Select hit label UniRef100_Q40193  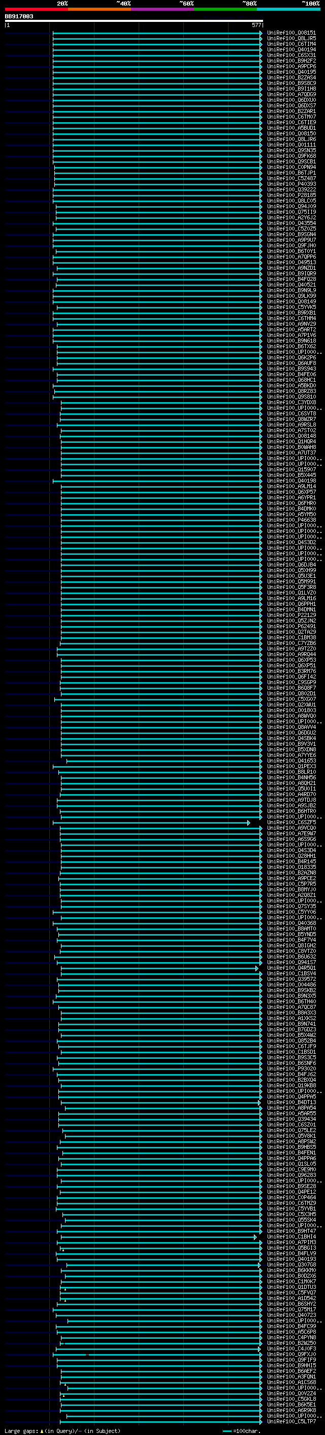point(291,1259)
